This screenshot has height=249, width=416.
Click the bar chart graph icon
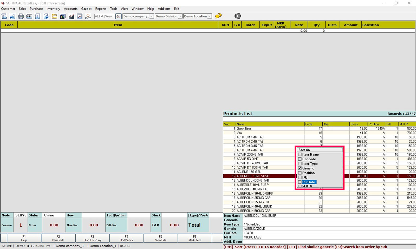71,16
